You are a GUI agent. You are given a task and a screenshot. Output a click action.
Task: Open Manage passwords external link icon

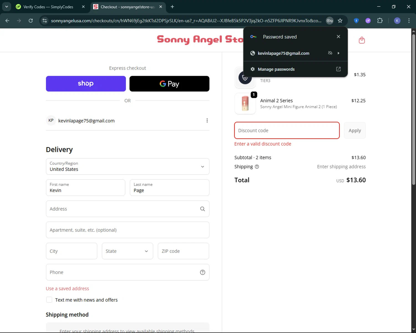[x=338, y=69]
